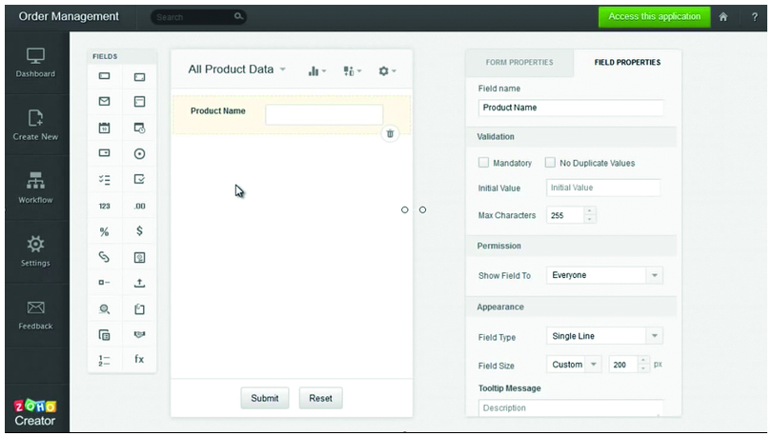Add a URL link field
The height and width of the screenshot is (436, 773).
[104, 256]
